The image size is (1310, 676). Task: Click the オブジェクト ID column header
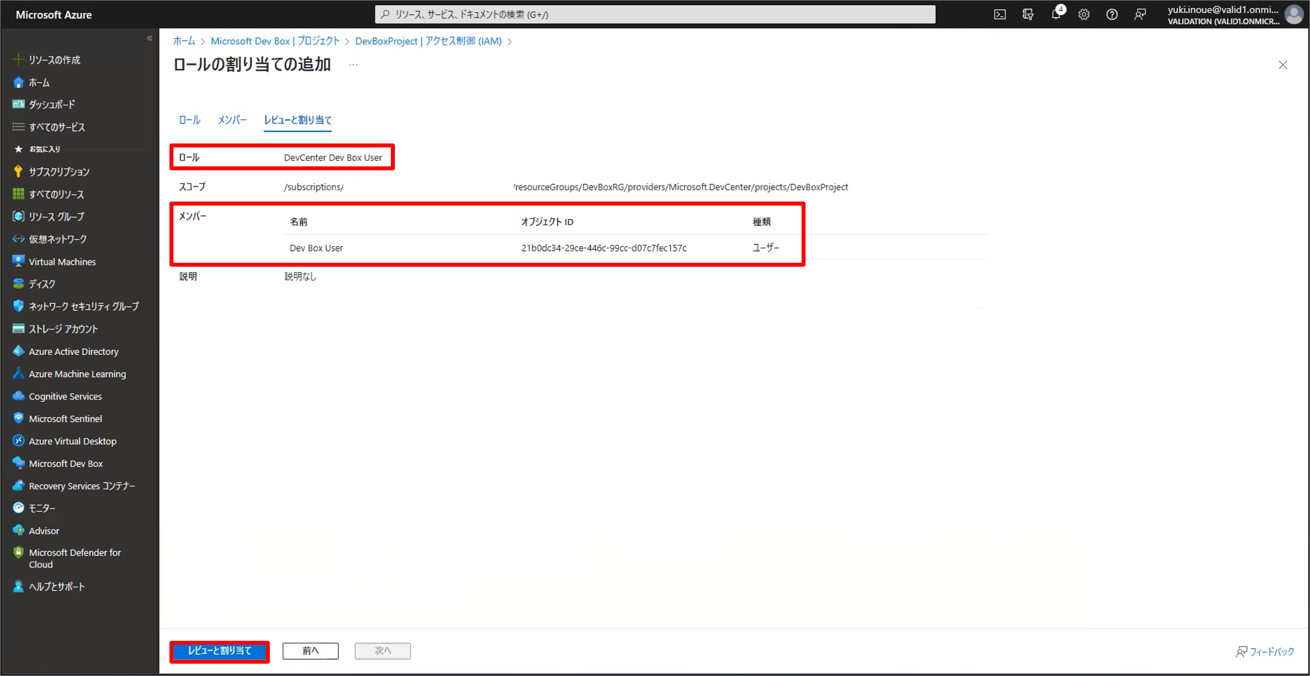tap(547, 222)
